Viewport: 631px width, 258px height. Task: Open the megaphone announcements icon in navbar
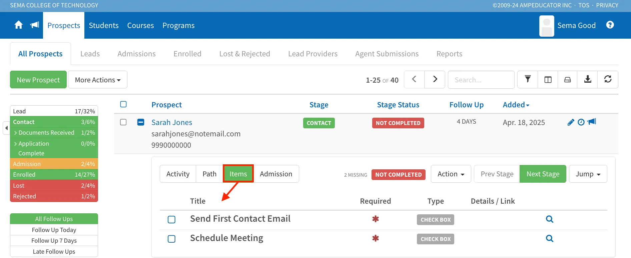pyautogui.click(x=35, y=25)
